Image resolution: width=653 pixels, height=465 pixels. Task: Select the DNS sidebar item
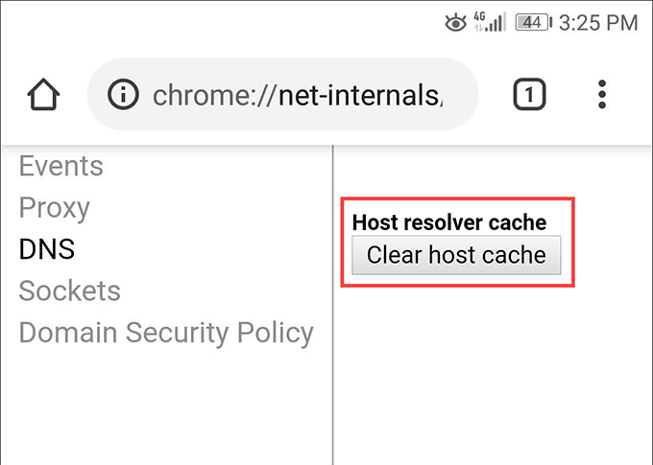pyautogui.click(x=46, y=249)
